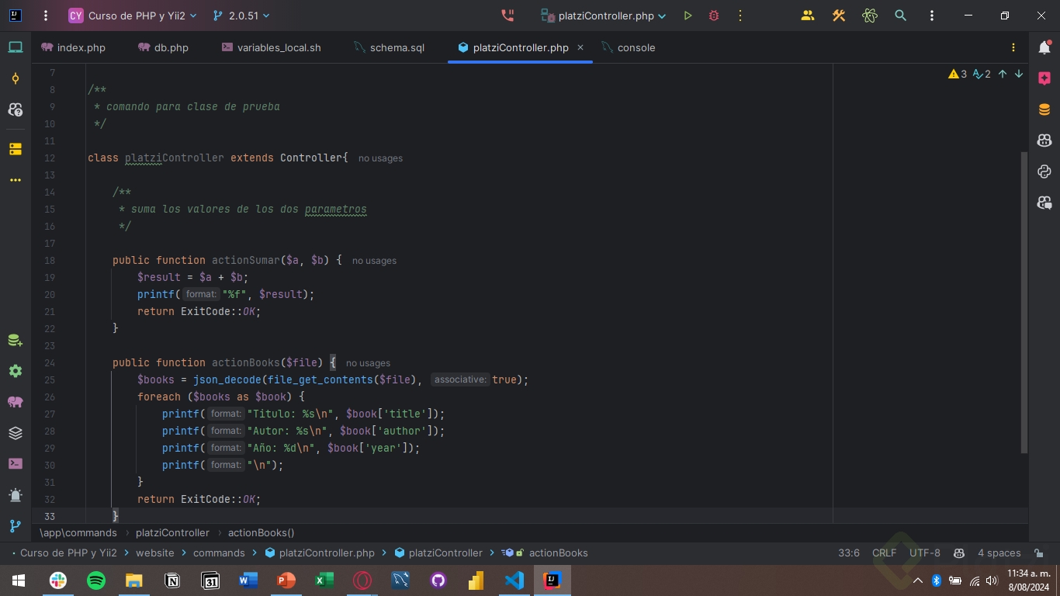Open Spotify from the Windows taskbar

tap(96, 580)
